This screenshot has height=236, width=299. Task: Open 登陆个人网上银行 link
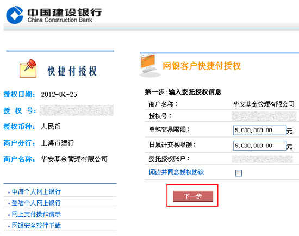[36, 203]
